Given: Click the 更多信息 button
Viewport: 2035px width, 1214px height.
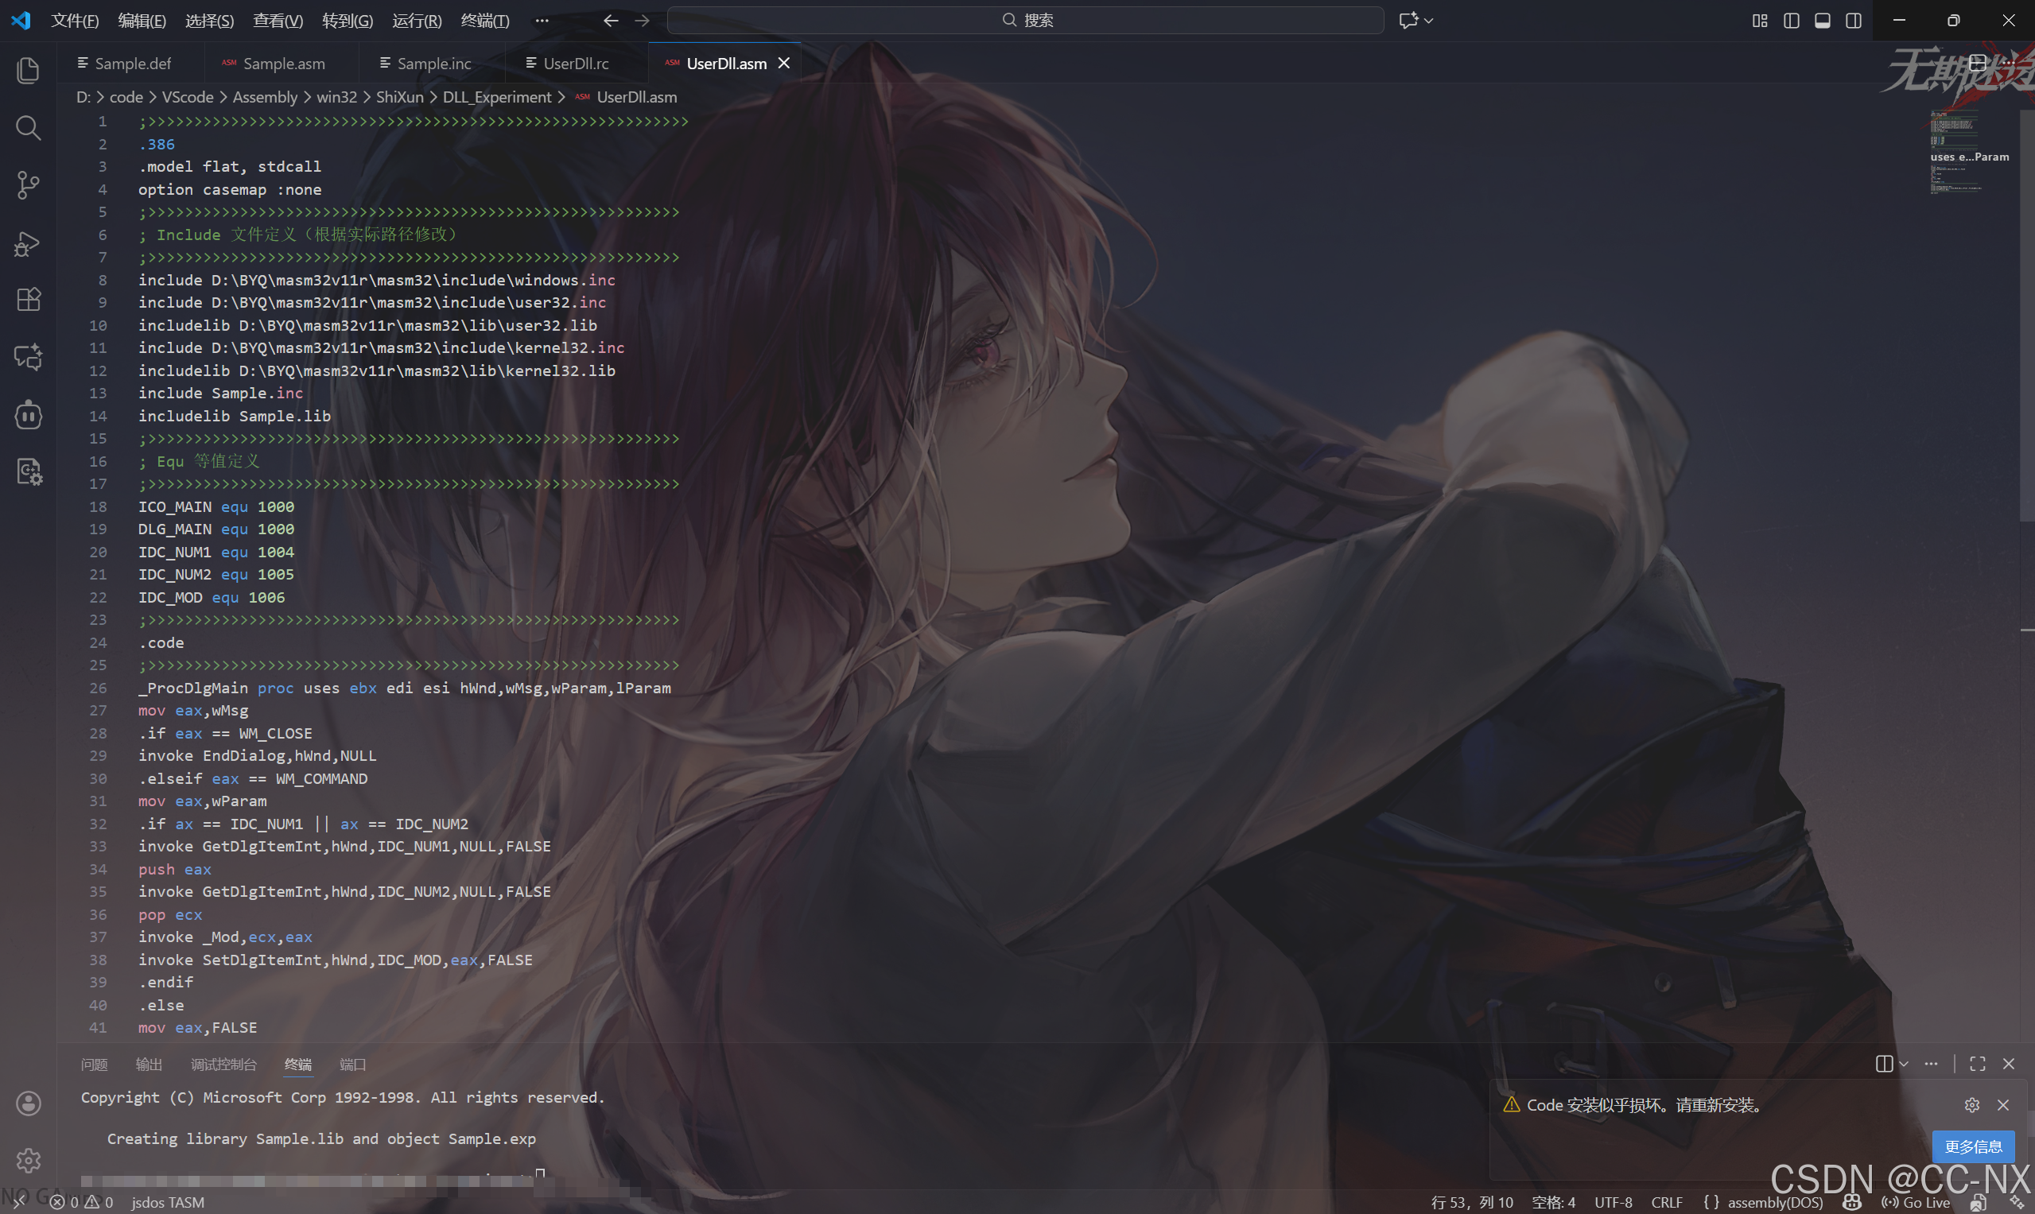Looking at the screenshot, I should 1972,1146.
